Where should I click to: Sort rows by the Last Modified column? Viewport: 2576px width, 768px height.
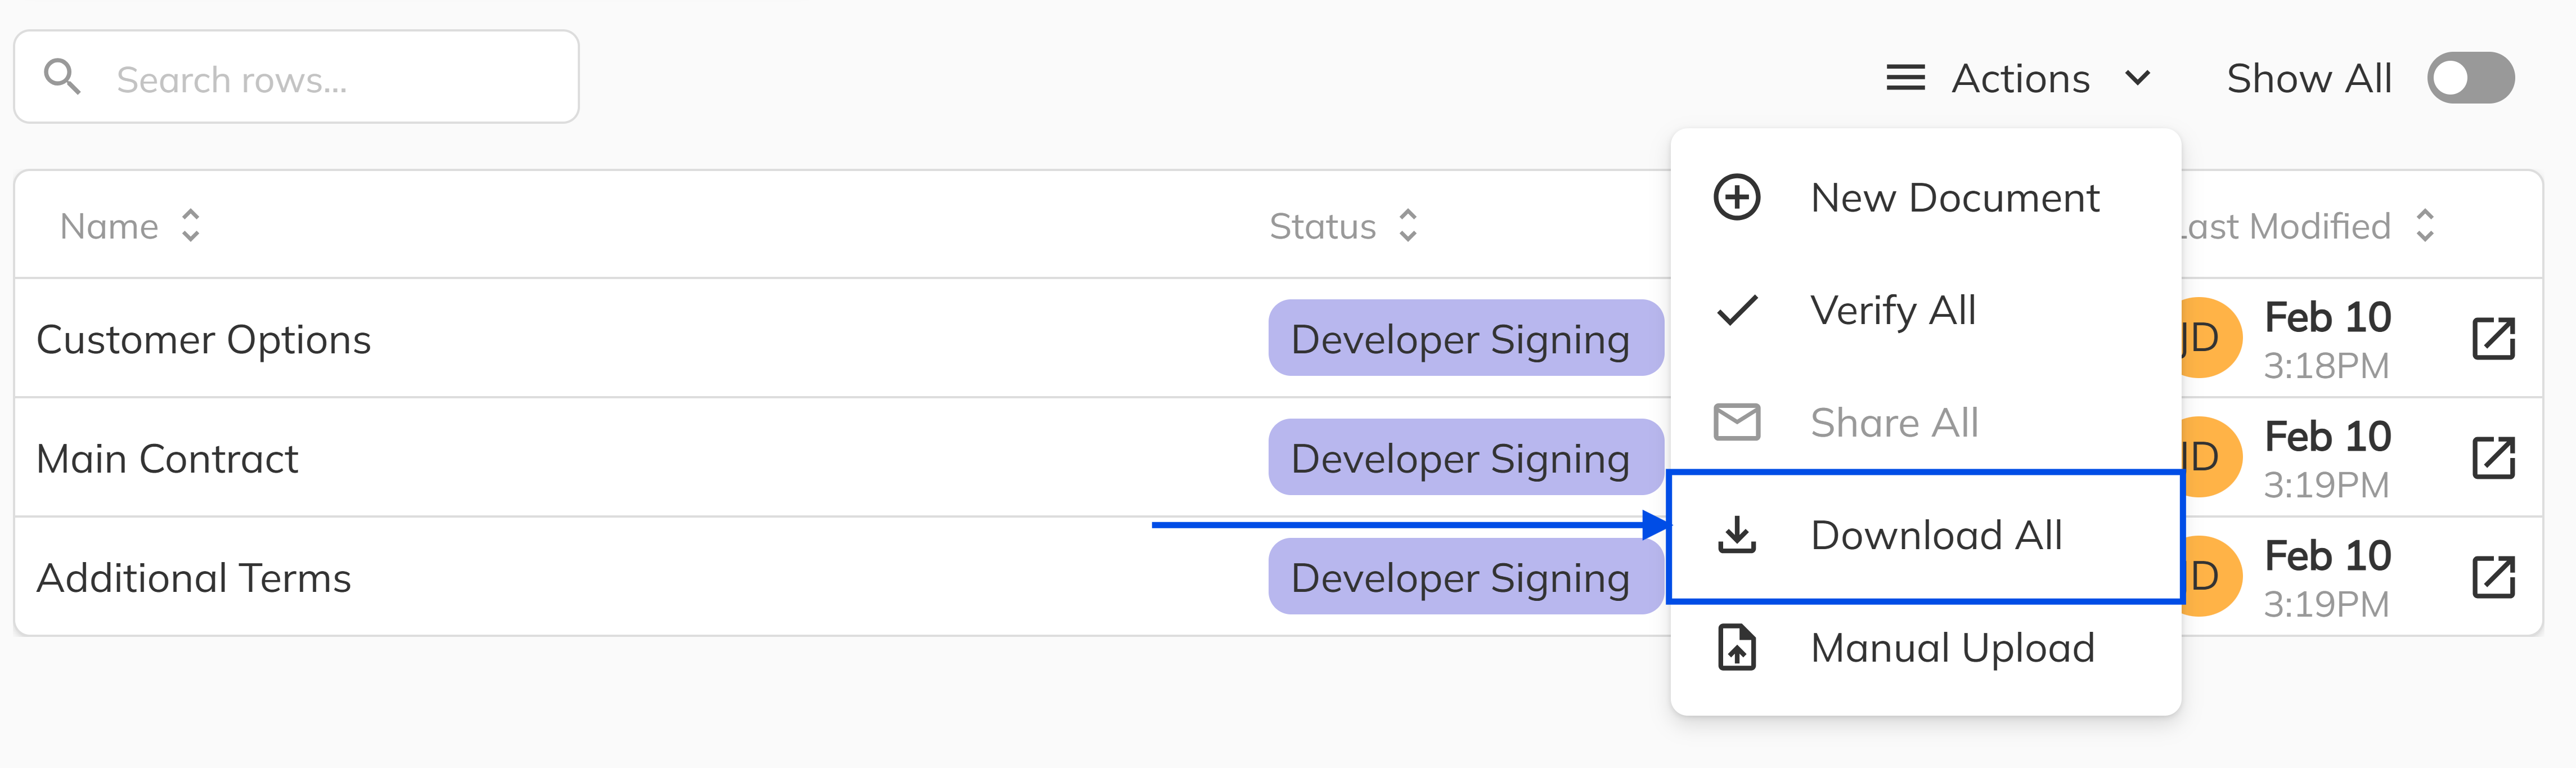pos(2424,226)
